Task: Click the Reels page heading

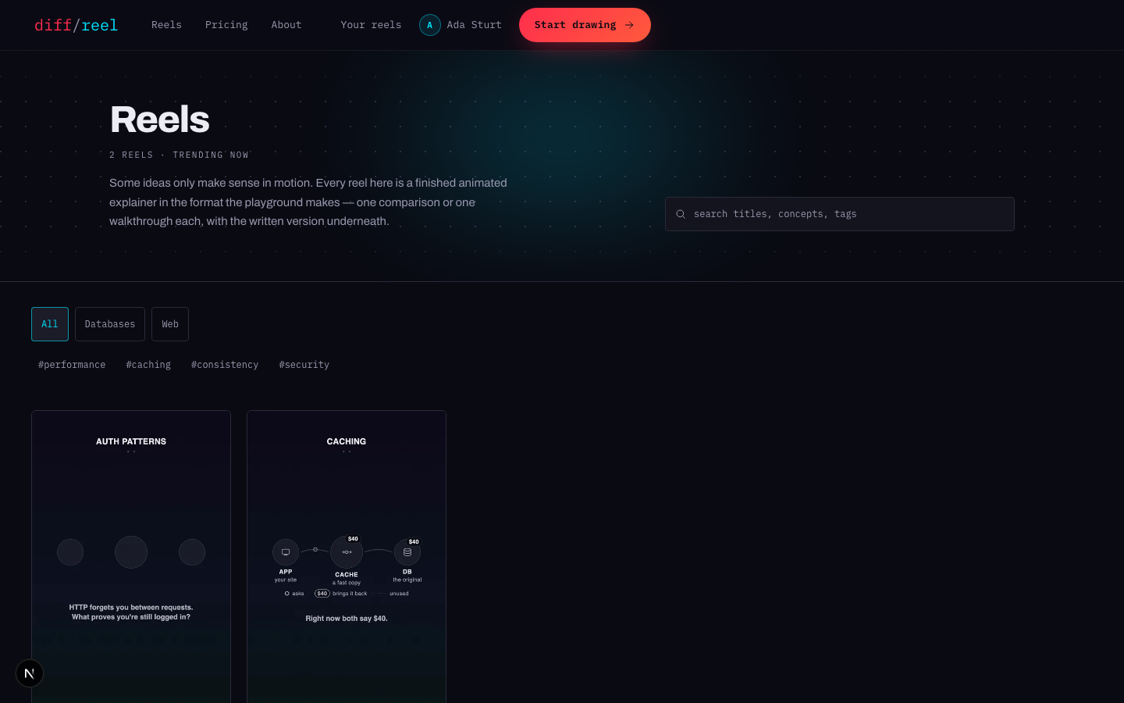Action: (160, 120)
